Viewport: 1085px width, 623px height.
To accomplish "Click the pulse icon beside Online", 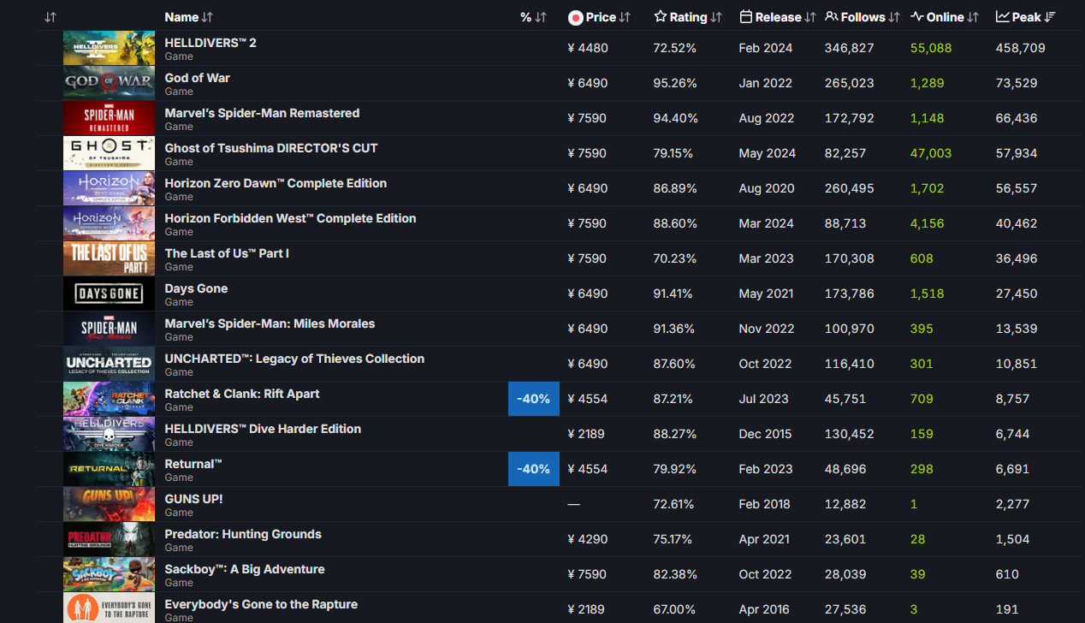I will click(x=916, y=17).
